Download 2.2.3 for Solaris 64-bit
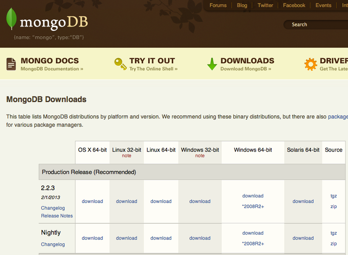 tap(303, 201)
